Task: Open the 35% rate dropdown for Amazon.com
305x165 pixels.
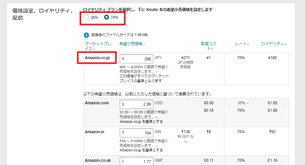Action: point(243,103)
